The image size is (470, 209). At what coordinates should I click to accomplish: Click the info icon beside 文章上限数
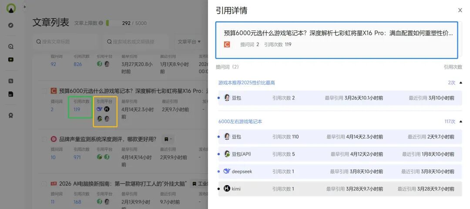[x=101, y=23]
